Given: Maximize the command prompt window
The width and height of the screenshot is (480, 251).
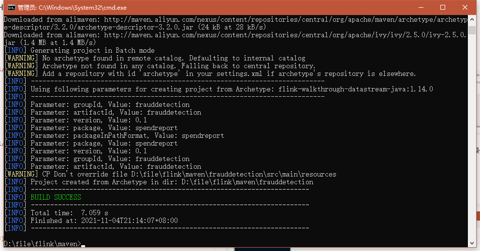Looking at the screenshot, I should [443, 7].
